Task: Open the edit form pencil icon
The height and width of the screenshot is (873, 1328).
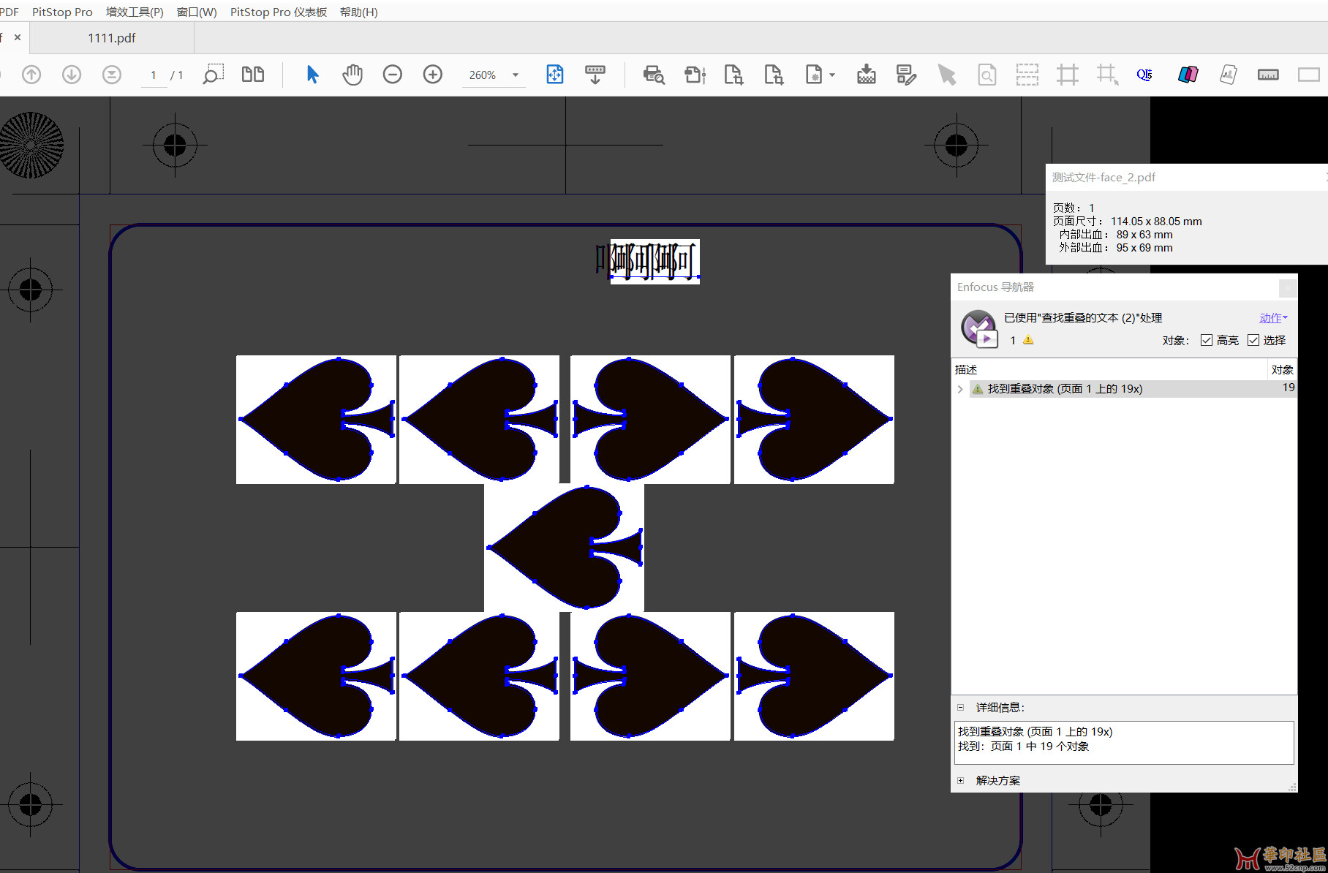Action: click(x=907, y=75)
